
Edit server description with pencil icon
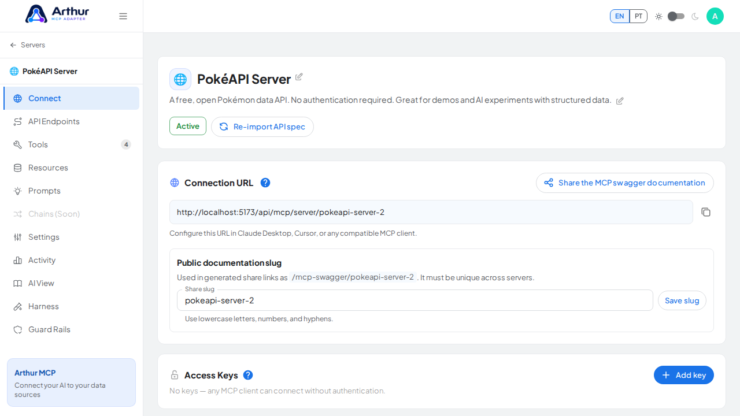pyautogui.click(x=620, y=101)
